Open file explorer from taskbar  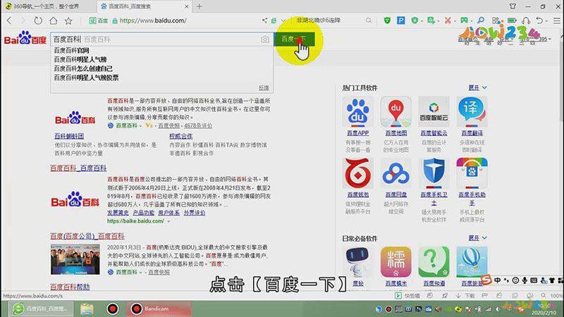tap(87, 309)
